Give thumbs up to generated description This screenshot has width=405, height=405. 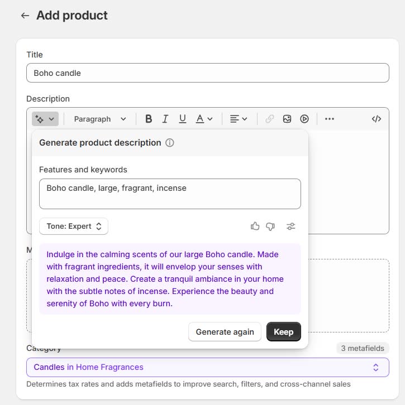[x=255, y=226]
